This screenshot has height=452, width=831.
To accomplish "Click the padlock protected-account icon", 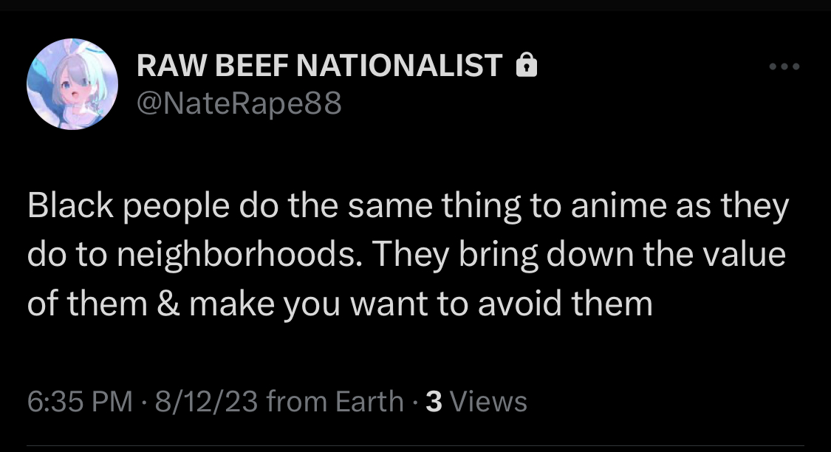I will pyautogui.click(x=525, y=66).
